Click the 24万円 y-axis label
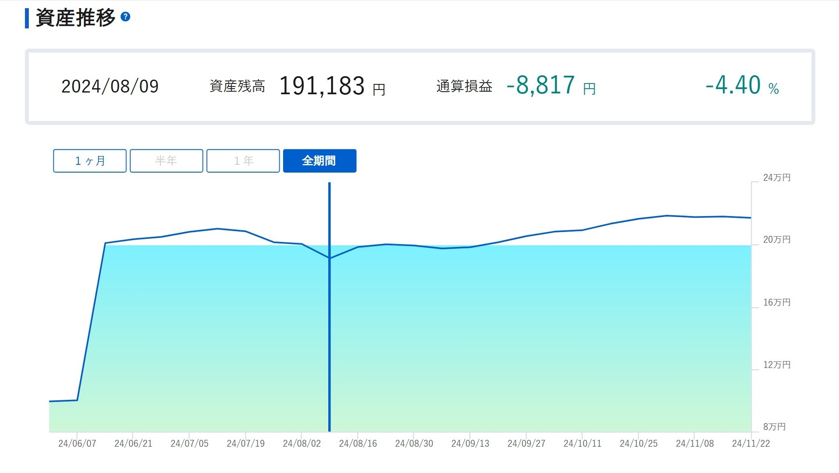 tap(776, 178)
